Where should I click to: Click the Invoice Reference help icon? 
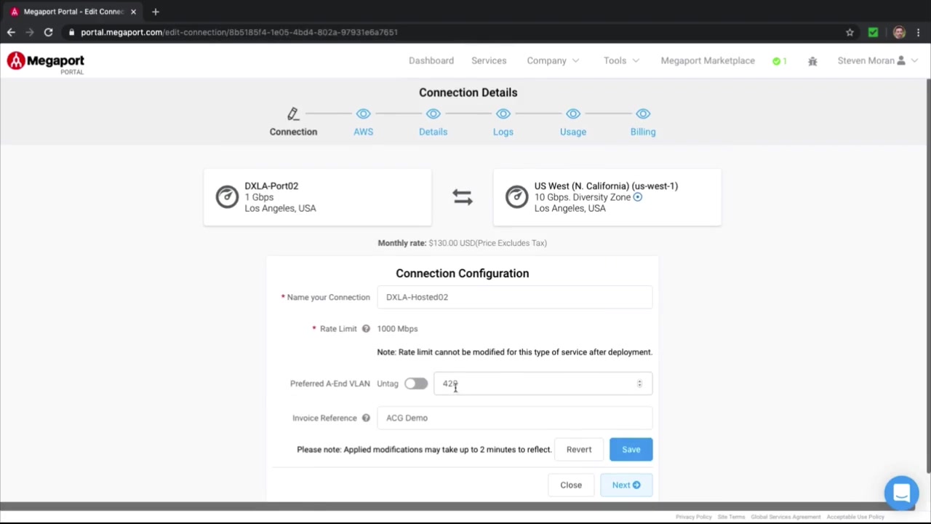366,418
